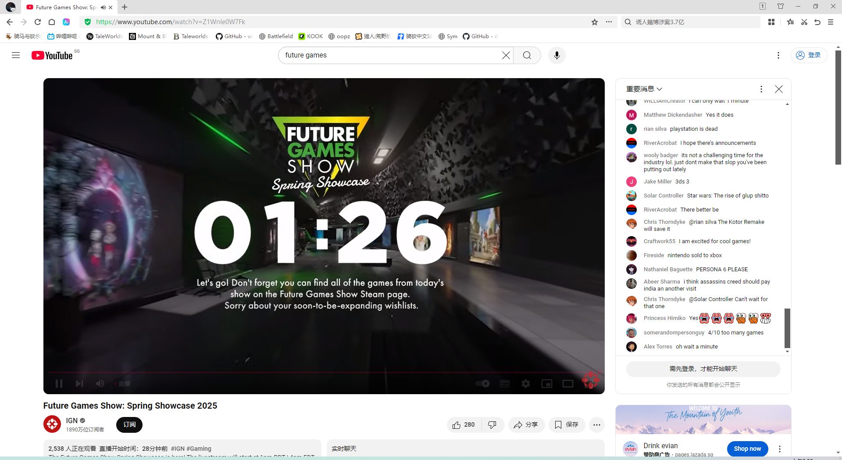Image resolution: width=842 pixels, height=460 pixels.
Task: Subscribe to IGN channel
Action: (129, 425)
